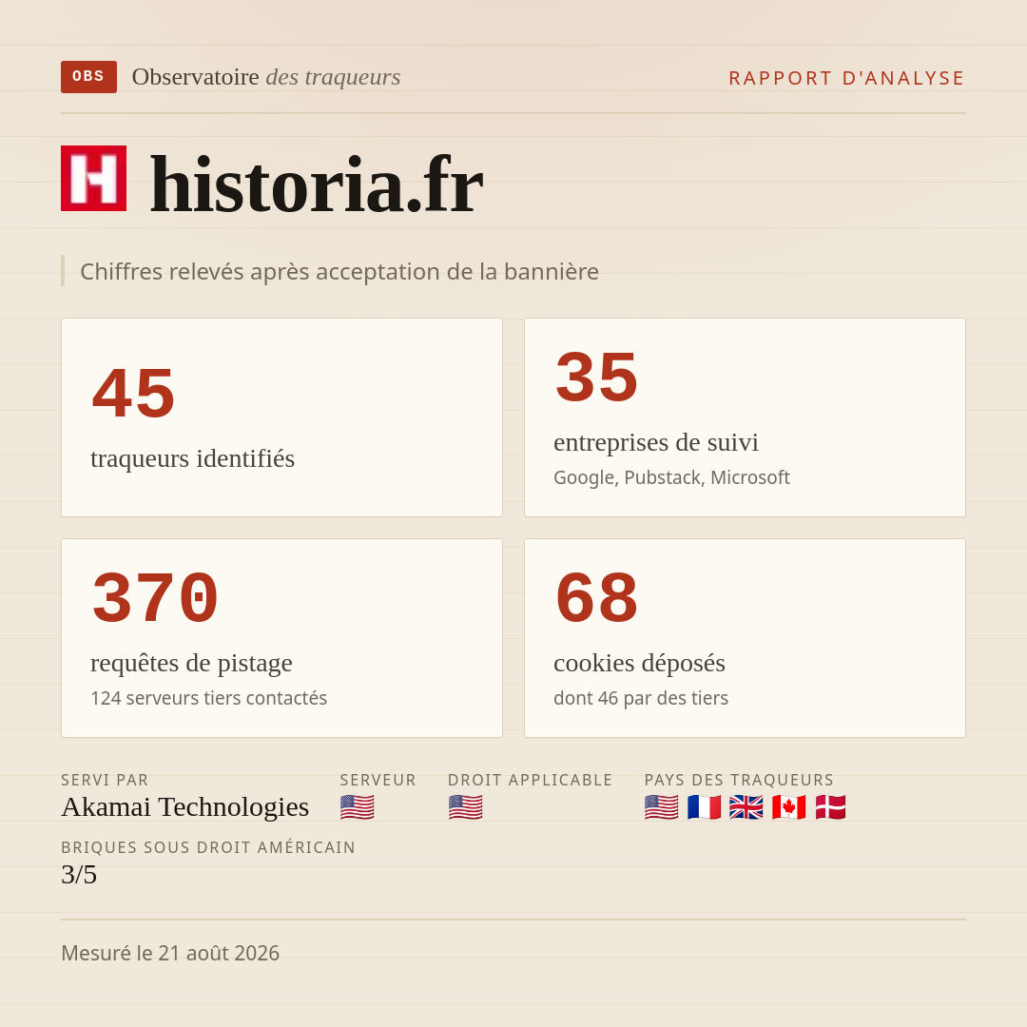Select the French flag in tracker countries
The width and height of the screenshot is (1027, 1027).
(x=704, y=807)
